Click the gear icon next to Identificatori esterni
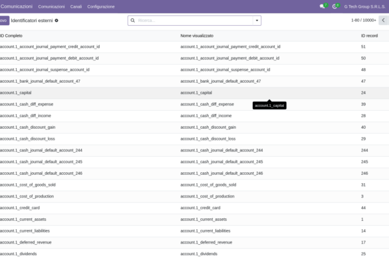The image size is (389, 259). click(x=56, y=21)
